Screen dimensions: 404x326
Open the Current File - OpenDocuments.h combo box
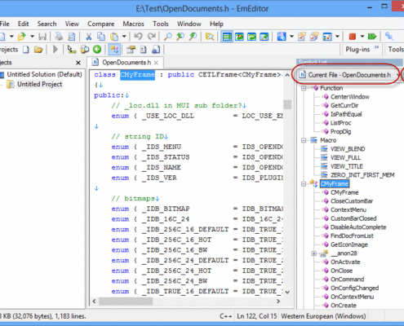[x=349, y=75]
